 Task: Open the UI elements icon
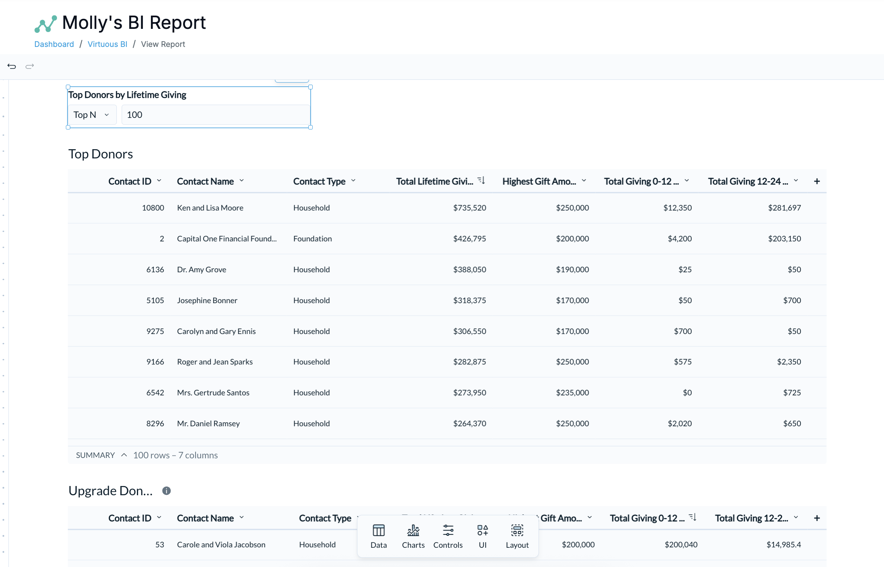click(483, 536)
